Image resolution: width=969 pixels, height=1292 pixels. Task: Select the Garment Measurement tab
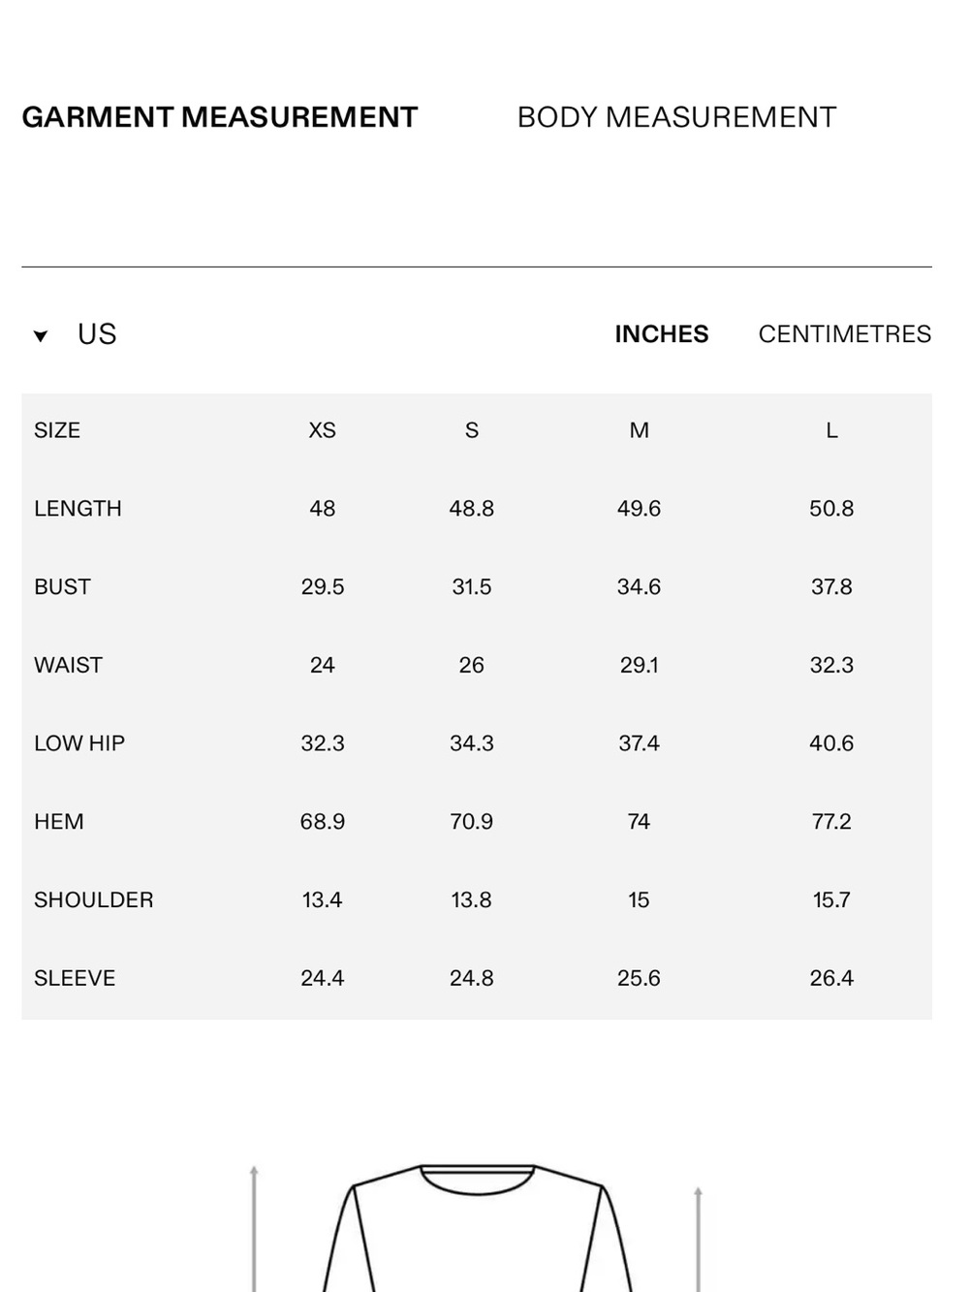click(x=220, y=117)
